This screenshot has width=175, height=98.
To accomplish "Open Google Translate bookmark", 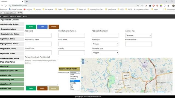I will click(x=15, y=9).
